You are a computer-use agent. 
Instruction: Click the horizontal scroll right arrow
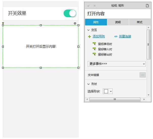pyautogui.click(x=144, y=99)
